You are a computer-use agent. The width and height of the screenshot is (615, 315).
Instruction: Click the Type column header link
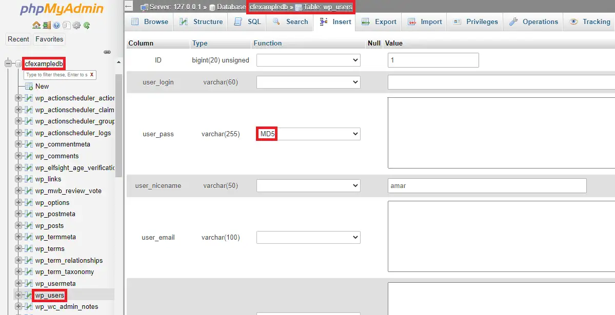(200, 44)
